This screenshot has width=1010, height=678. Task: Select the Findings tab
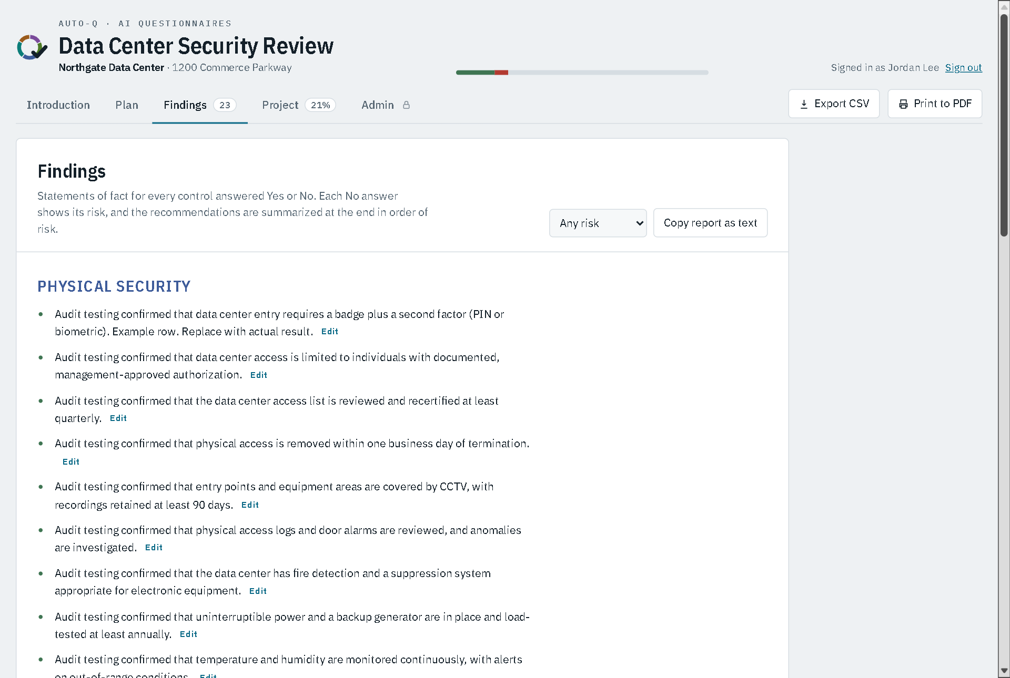point(200,105)
